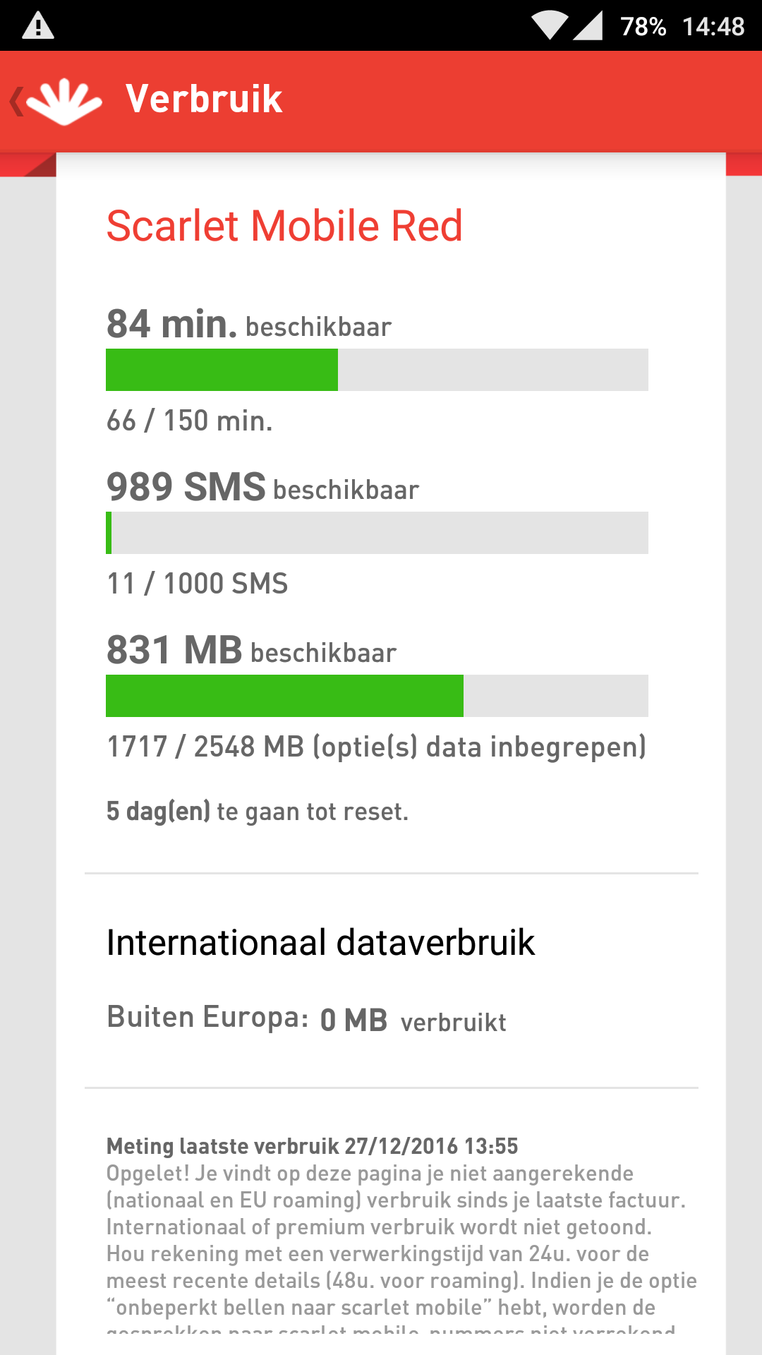
Task: Tap the back chevron in header
Action: 16,102
